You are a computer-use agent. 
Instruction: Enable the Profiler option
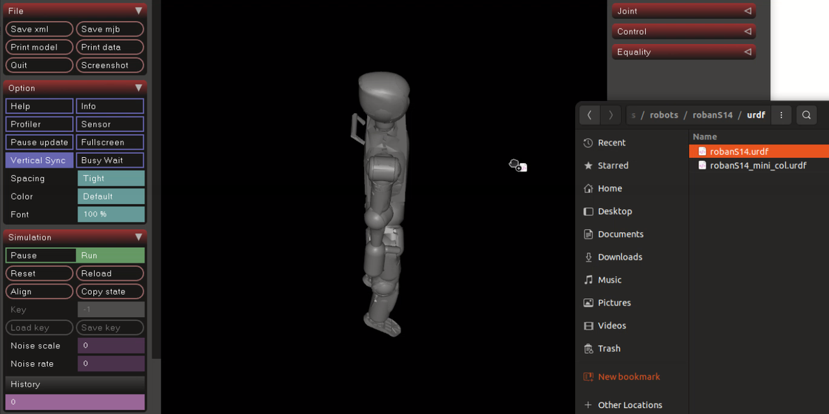(40, 124)
